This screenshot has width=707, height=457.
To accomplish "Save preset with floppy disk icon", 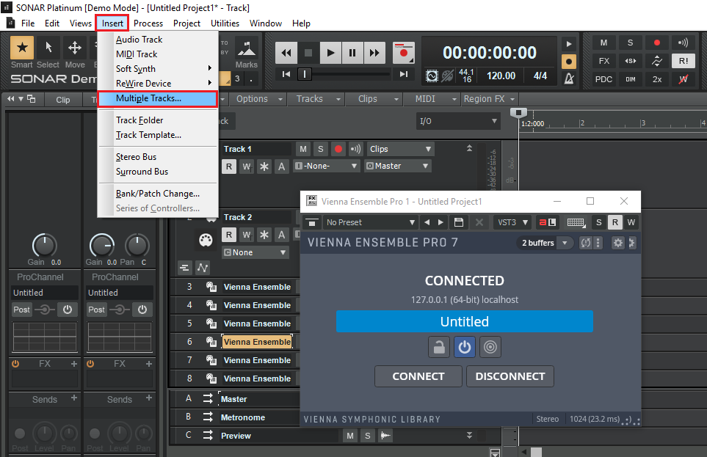I will click(459, 223).
